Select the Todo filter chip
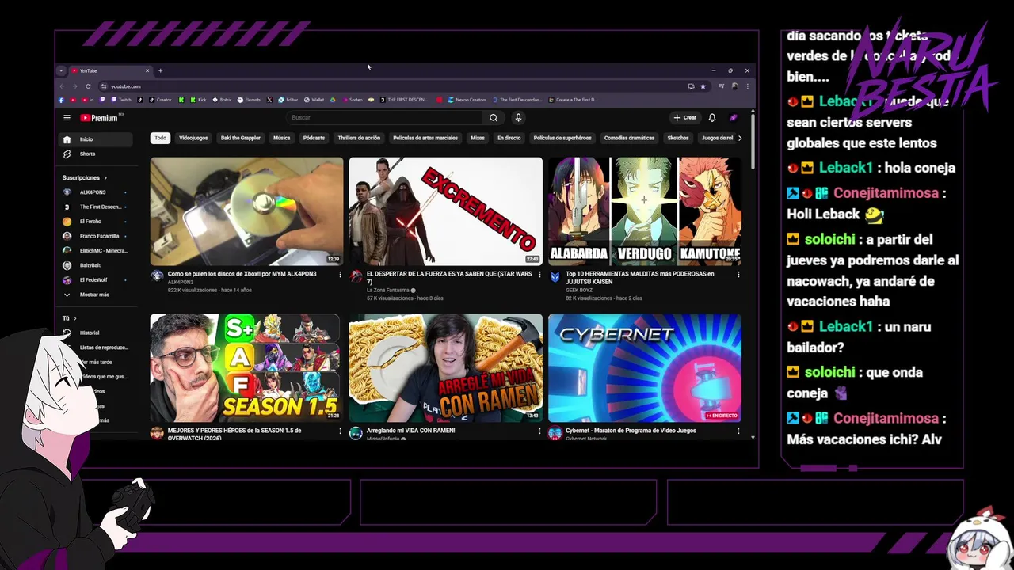 (x=161, y=138)
